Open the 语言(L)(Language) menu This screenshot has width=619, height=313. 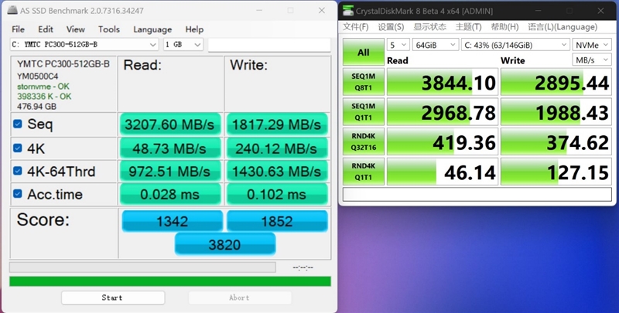pos(563,27)
